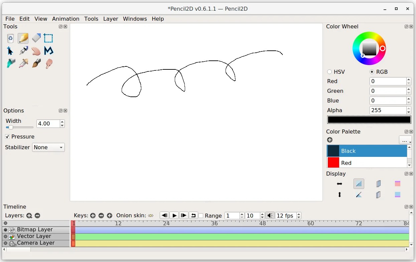
Task: Select the Brush tool
Action: coord(36,63)
